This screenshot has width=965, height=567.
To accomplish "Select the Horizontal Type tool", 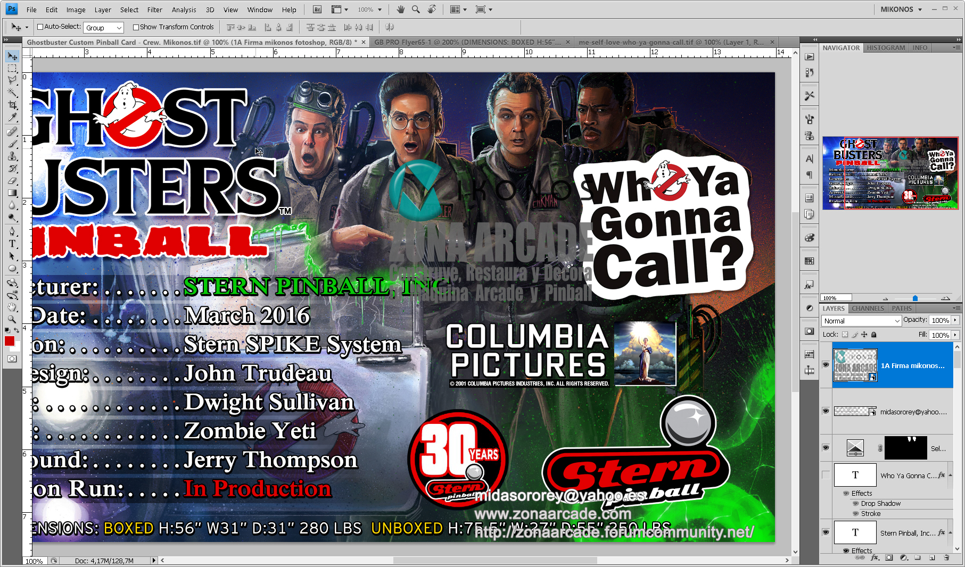I will [12, 244].
